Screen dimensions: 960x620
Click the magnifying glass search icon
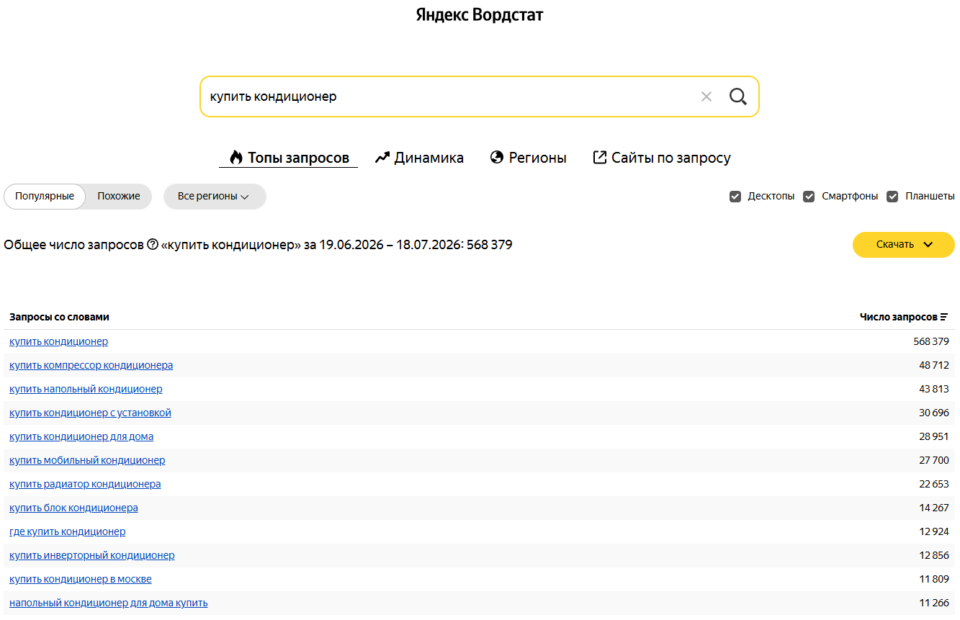pos(737,96)
